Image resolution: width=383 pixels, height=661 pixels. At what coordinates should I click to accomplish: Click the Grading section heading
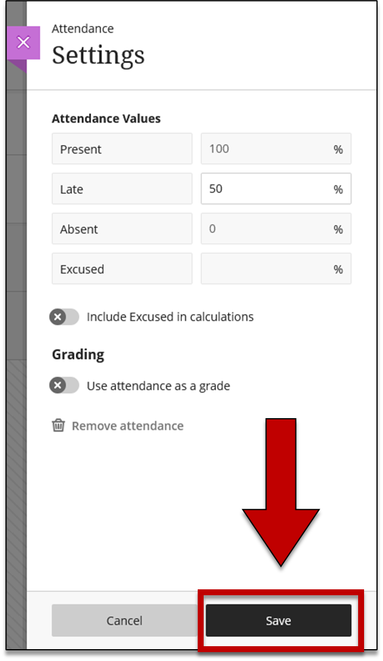coord(78,355)
